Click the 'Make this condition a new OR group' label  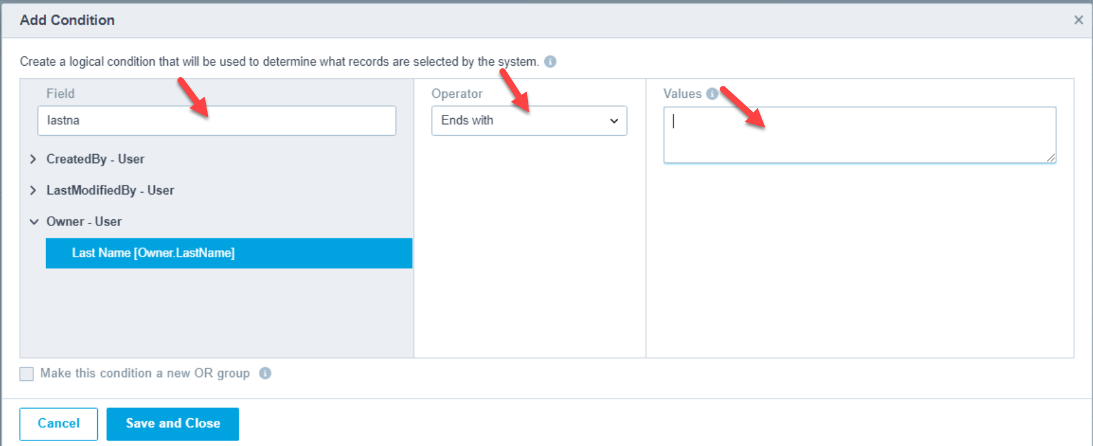tap(145, 373)
